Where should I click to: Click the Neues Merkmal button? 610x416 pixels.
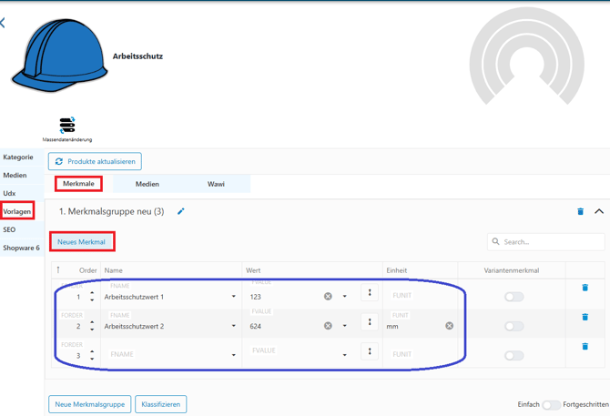point(82,242)
